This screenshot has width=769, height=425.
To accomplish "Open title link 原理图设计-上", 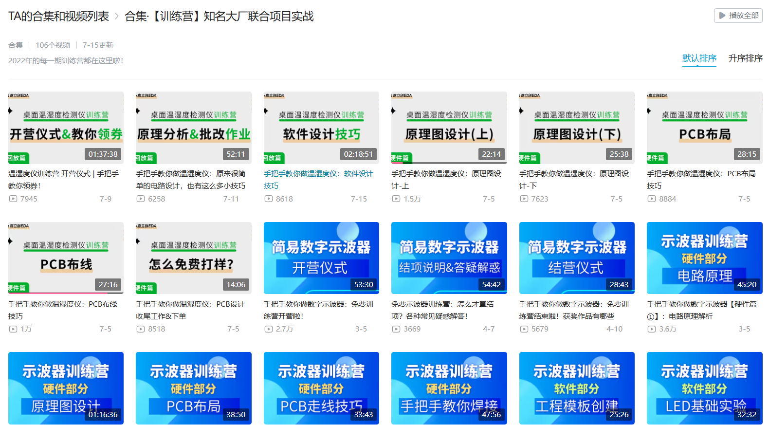I will click(x=446, y=180).
